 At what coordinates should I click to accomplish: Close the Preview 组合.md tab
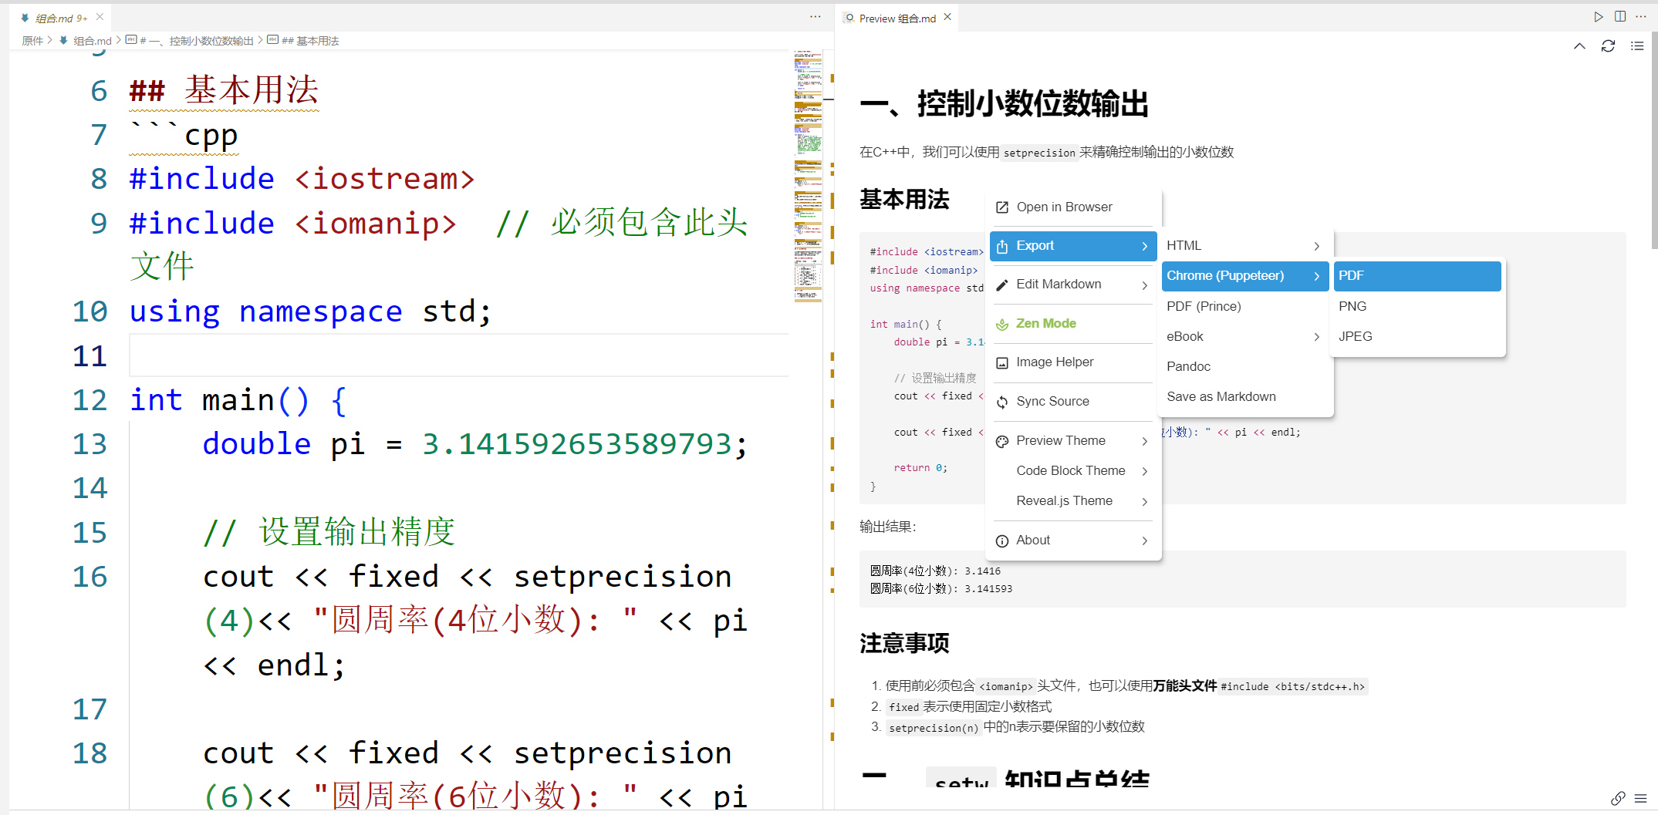coord(947,17)
